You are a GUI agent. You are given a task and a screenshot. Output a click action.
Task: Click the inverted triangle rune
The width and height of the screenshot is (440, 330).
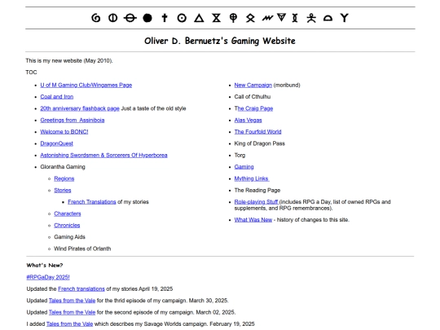(x=281, y=17)
